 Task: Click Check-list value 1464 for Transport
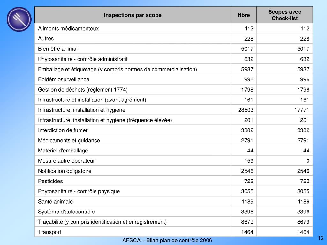[303, 232]
